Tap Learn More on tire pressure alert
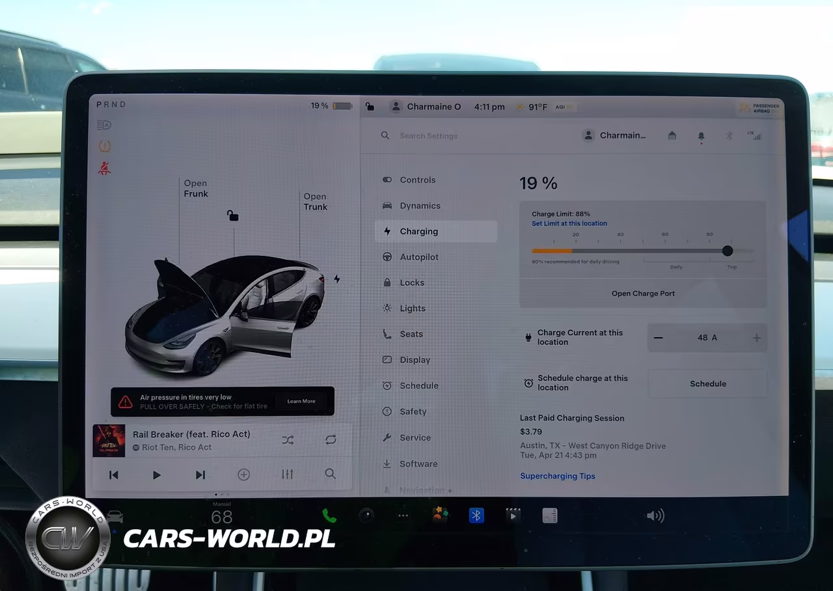This screenshot has width=833, height=591. 301,402
